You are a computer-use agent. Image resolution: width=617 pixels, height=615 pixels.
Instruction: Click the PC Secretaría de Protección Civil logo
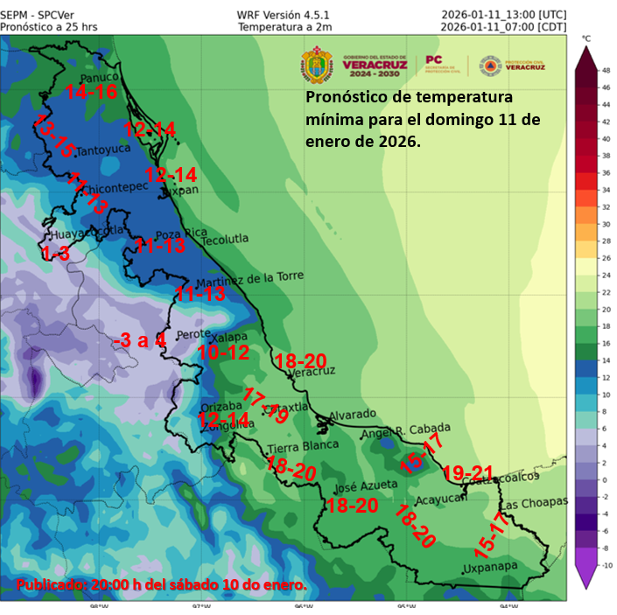tap(445, 66)
